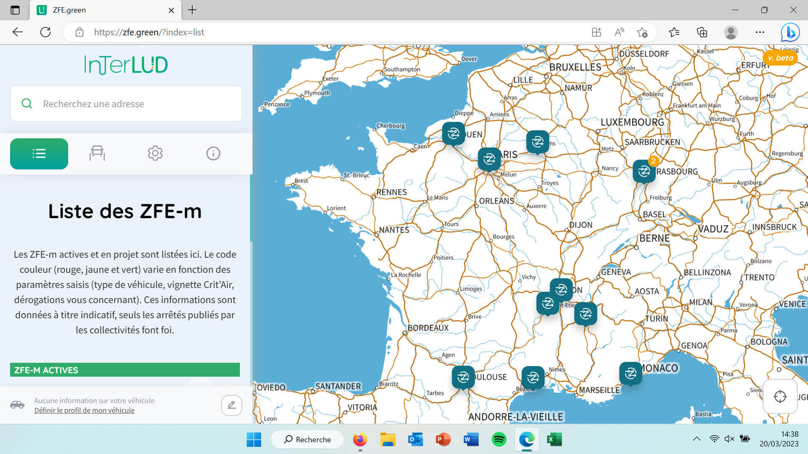Refresh the page
Viewport: 808px width, 454px height.
click(45, 32)
